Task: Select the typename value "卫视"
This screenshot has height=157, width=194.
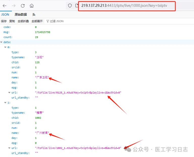Action: tap(39, 57)
